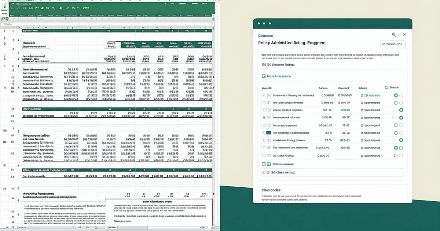Click the green ISO insurance section label

(x=283, y=164)
